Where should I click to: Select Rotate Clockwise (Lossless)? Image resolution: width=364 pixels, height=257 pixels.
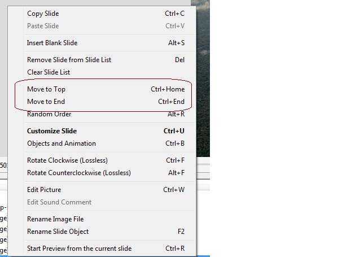102,160
